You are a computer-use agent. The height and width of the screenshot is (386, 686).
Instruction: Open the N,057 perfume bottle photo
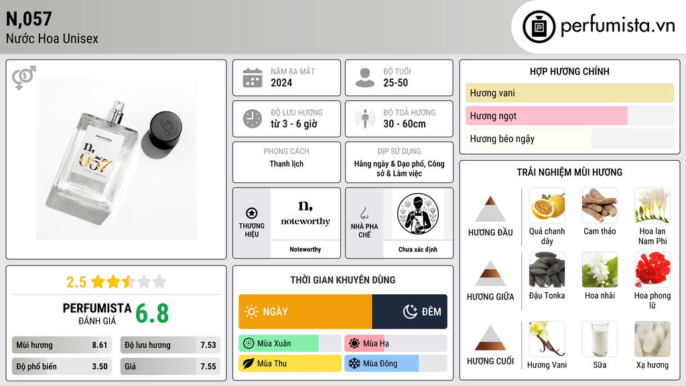coord(117,159)
